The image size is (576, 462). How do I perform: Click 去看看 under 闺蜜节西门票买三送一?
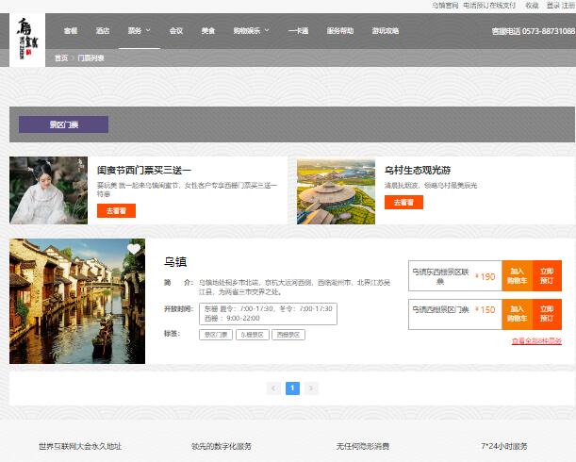click(x=116, y=210)
